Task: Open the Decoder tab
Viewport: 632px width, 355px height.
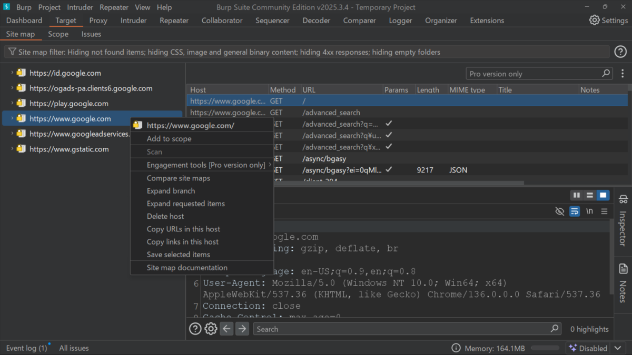Action: tap(316, 20)
